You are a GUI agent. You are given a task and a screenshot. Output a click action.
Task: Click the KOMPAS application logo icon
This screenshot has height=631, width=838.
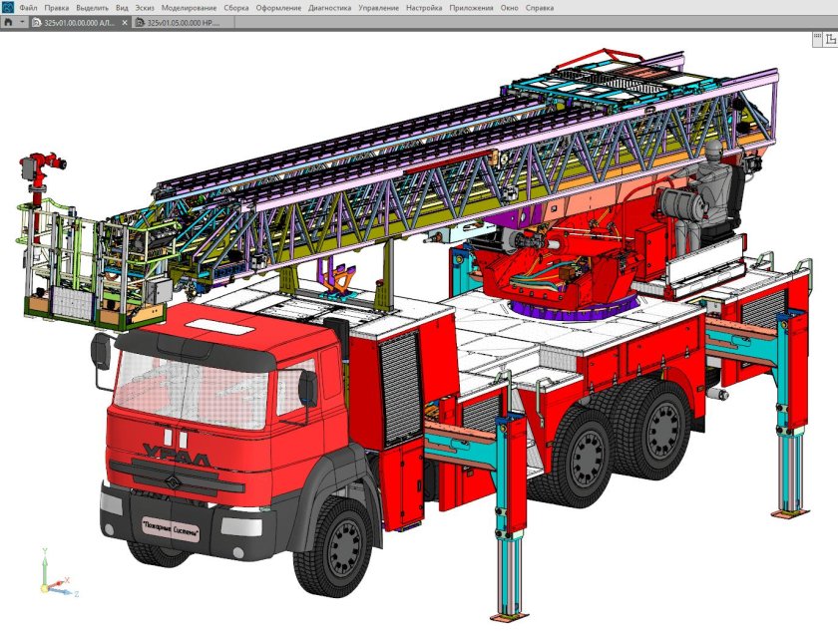pyautogui.click(x=8, y=7)
